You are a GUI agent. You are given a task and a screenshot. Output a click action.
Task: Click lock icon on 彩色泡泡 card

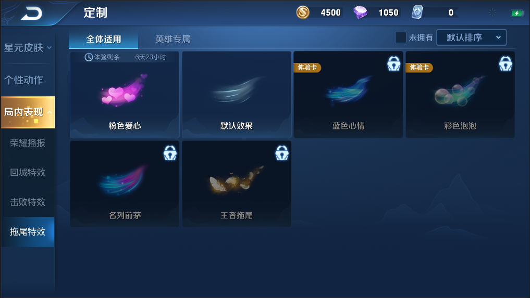click(x=506, y=63)
